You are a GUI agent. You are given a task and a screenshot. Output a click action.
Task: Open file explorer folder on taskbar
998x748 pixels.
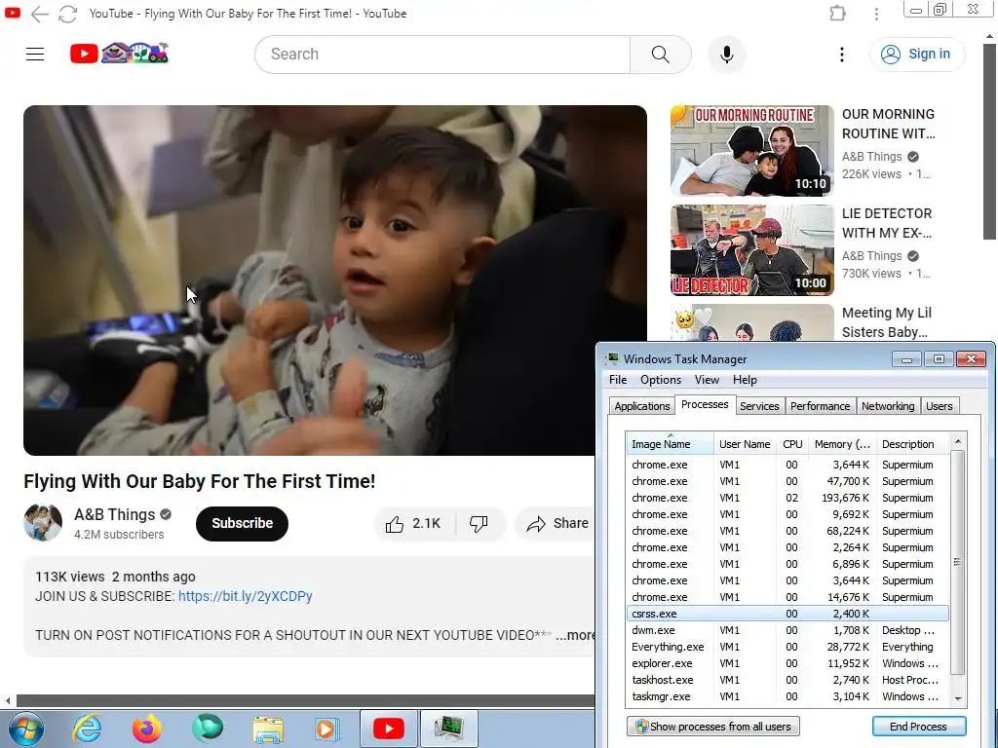click(x=268, y=729)
